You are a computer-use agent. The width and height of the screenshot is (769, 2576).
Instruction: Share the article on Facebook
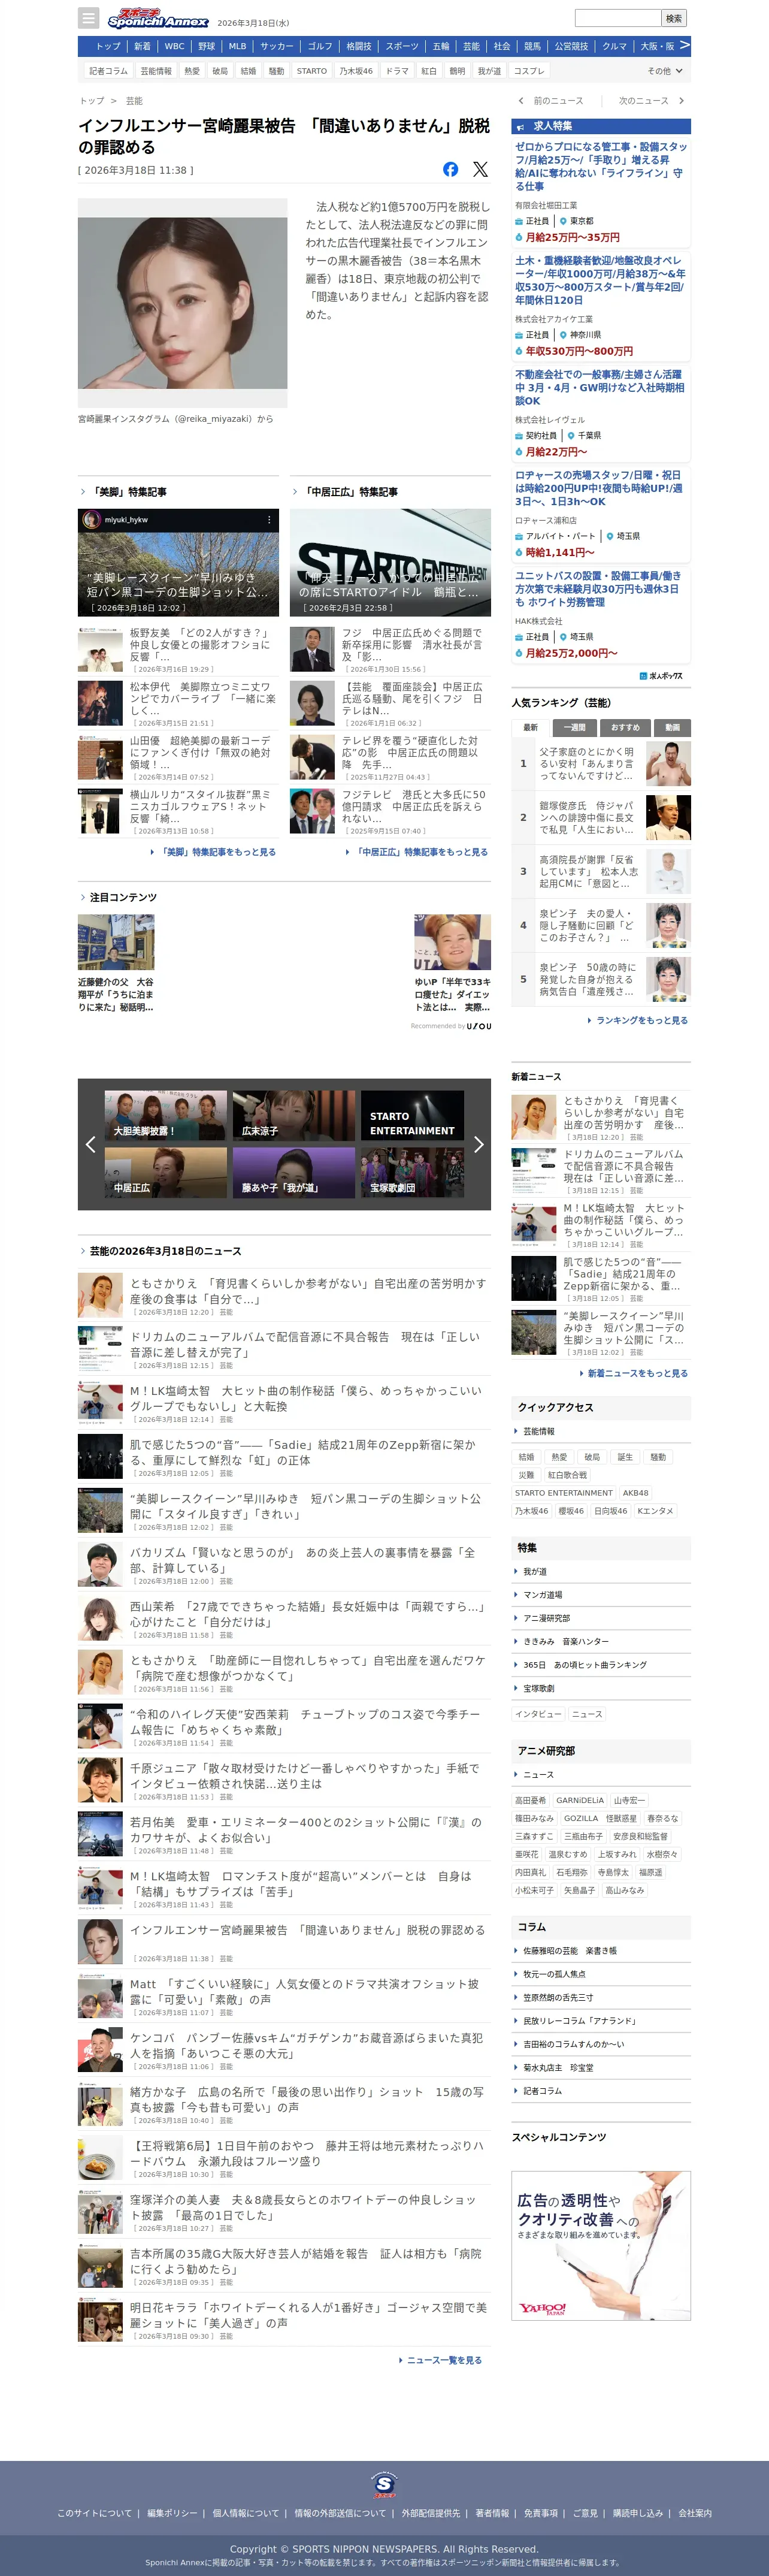(451, 170)
